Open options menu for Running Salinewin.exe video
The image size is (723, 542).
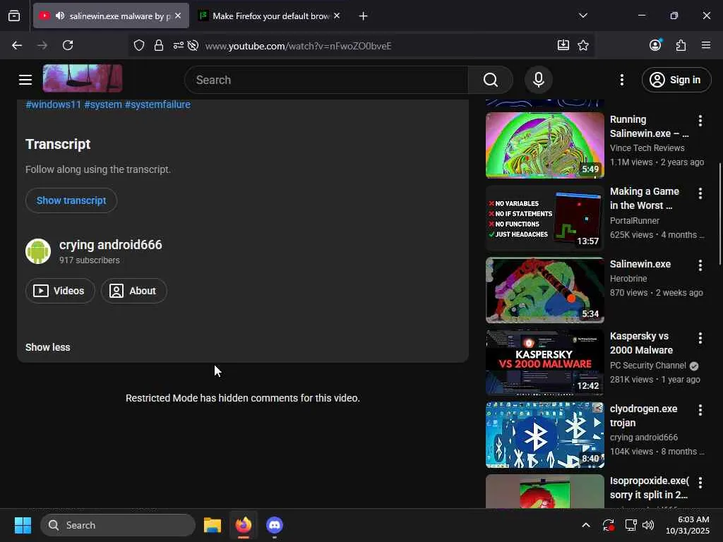(700, 121)
